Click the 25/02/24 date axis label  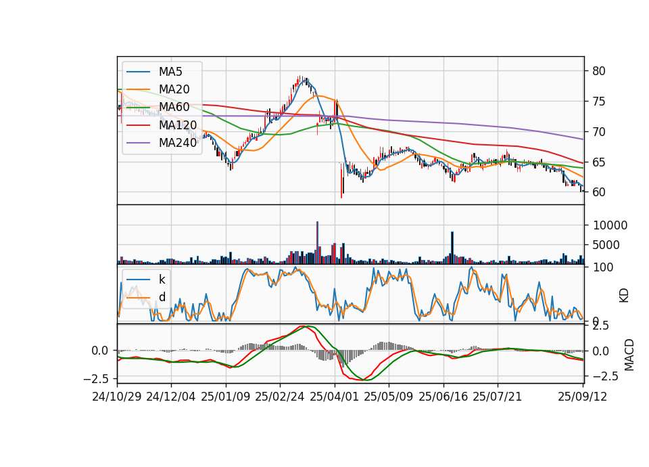point(280,397)
